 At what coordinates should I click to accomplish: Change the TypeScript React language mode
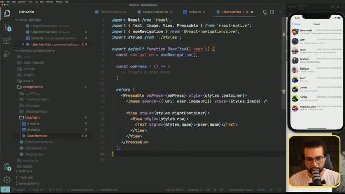tap(240, 190)
